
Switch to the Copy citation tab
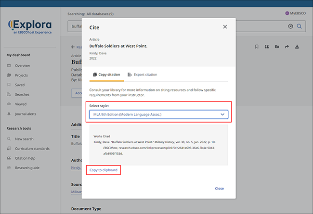pyautogui.click(x=106, y=75)
